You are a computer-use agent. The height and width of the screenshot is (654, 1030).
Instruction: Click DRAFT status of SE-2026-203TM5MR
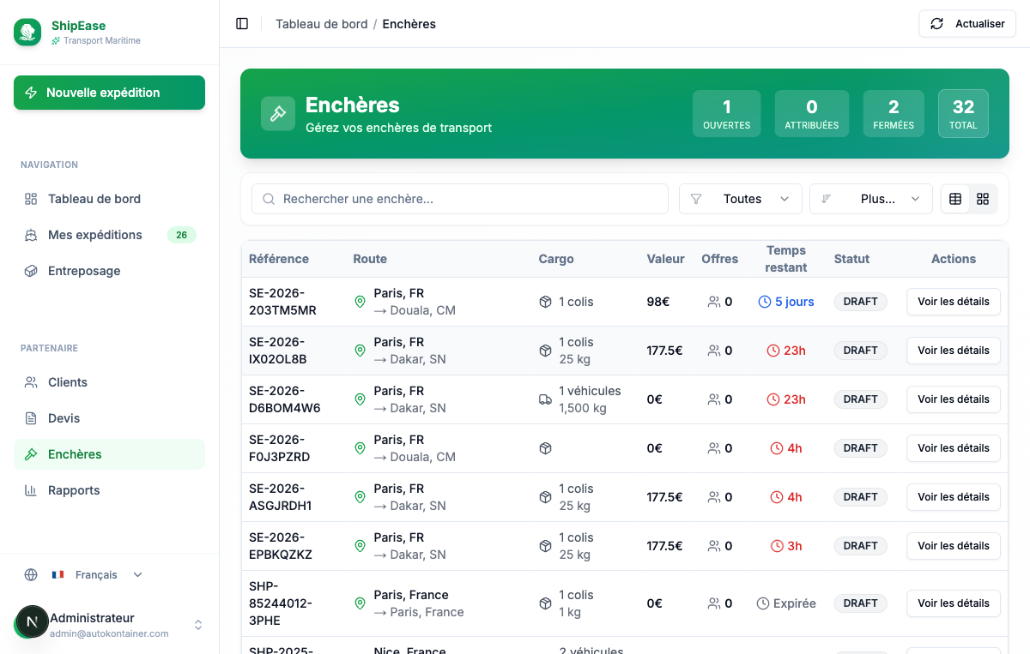click(861, 302)
